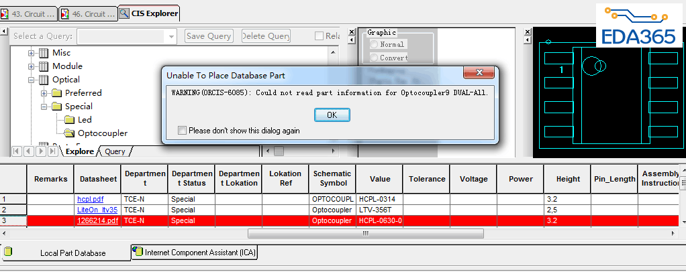Click the Led folder icon

point(70,120)
